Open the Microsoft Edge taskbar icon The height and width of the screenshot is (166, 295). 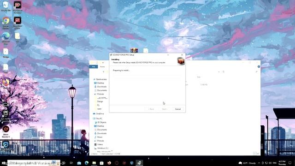(x=87, y=163)
